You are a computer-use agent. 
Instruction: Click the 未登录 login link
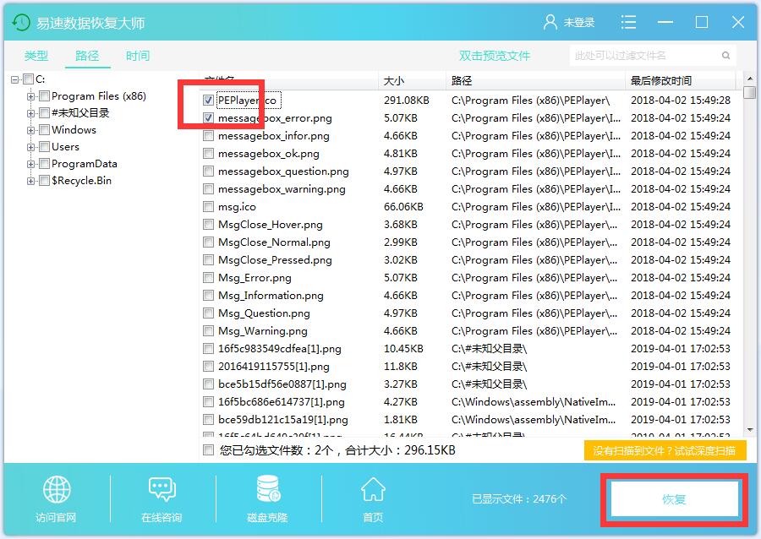[x=579, y=22]
